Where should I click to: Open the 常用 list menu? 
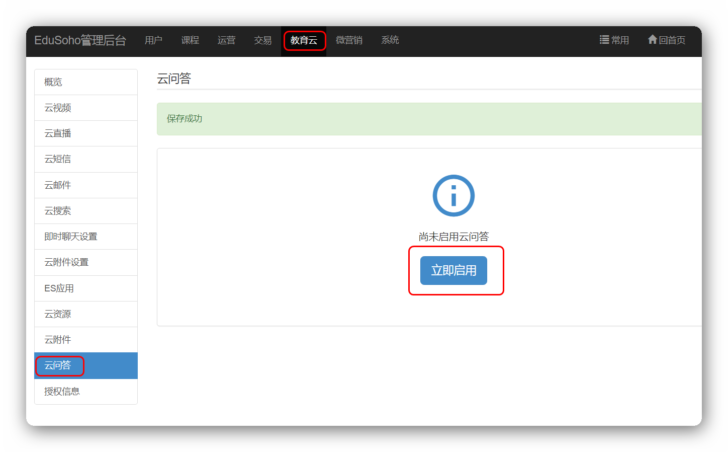[x=614, y=40]
